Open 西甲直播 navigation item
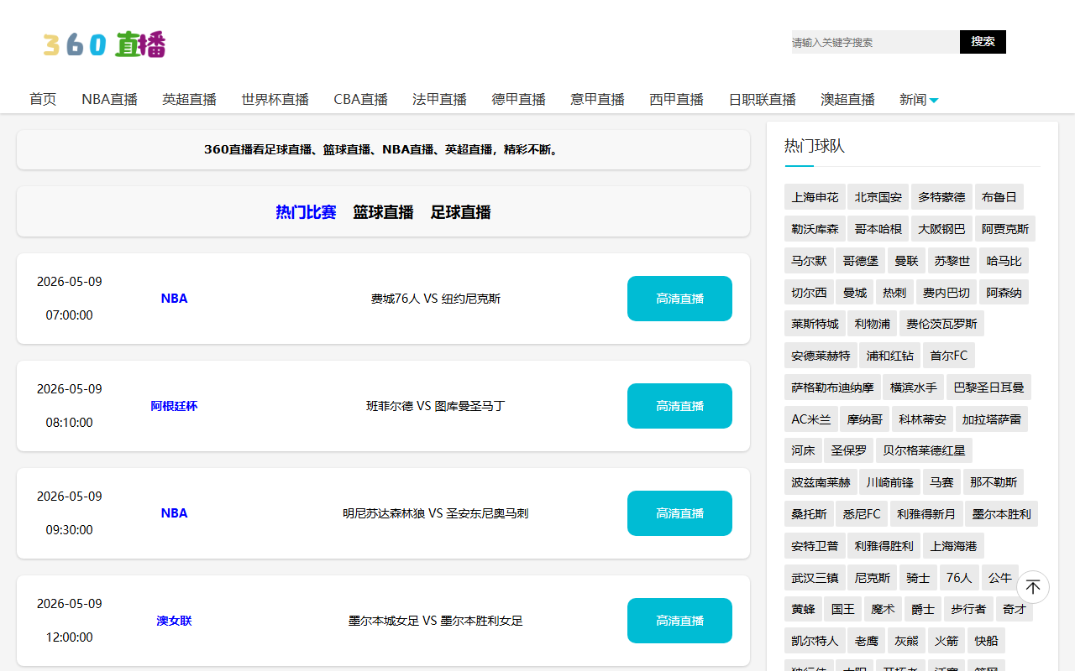 [x=676, y=99]
